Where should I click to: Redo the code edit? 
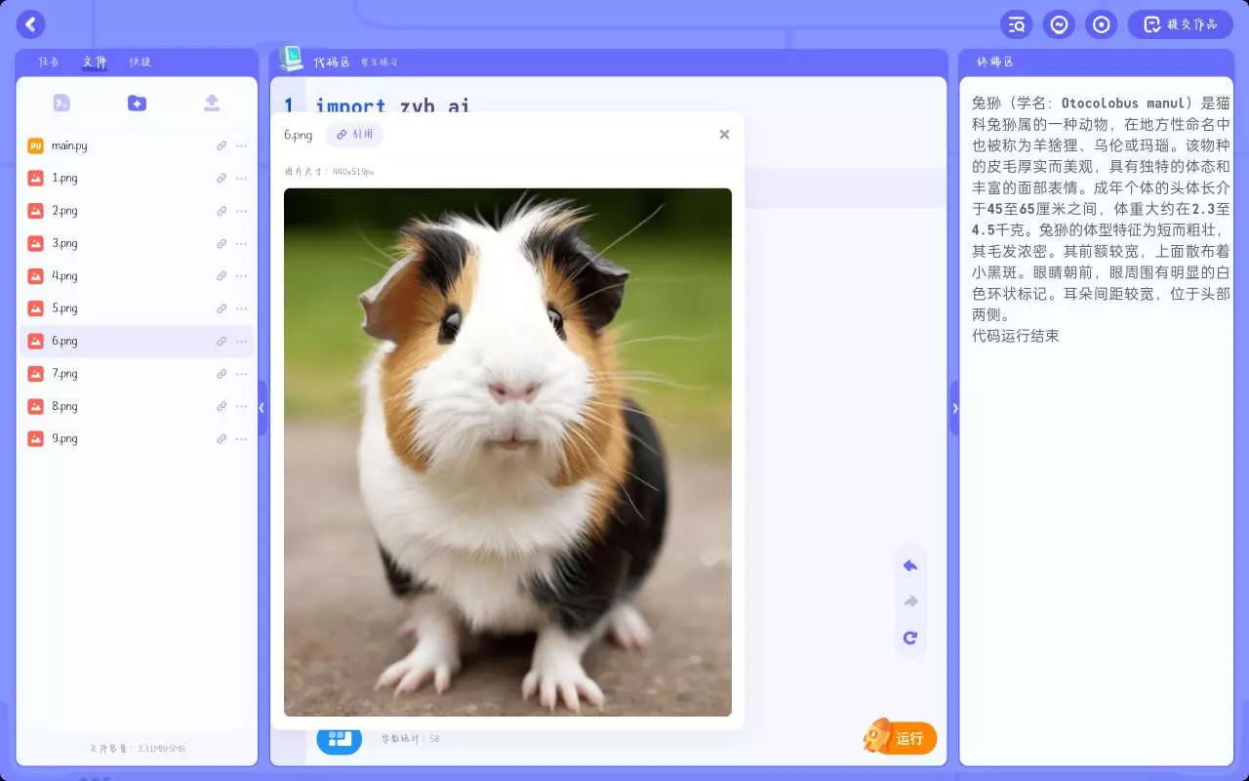coord(910,601)
